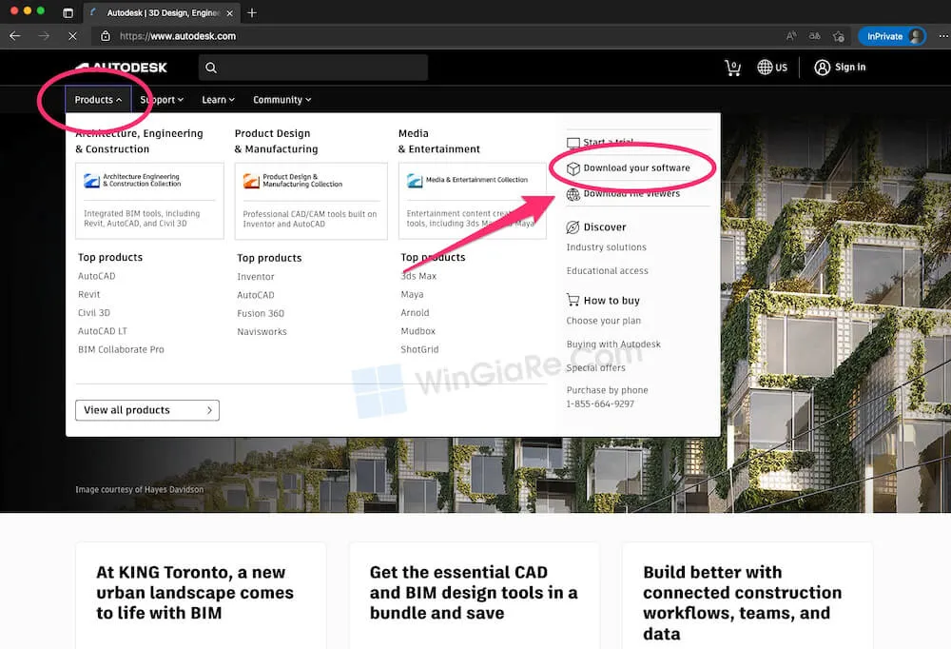
Task: Open the shopping cart icon
Action: tap(732, 68)
